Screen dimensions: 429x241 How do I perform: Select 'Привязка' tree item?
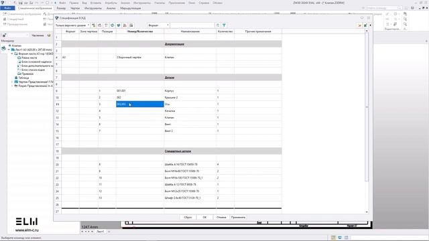click(27, 74)
